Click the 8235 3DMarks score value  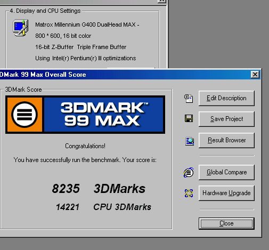99,189
